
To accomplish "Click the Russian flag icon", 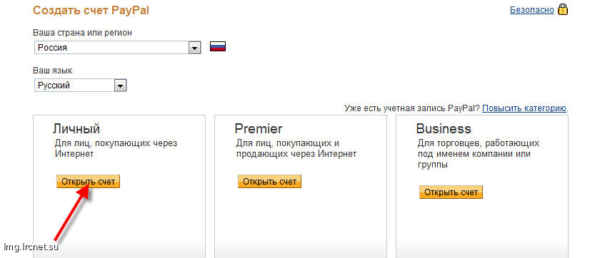I will [218, 46].
